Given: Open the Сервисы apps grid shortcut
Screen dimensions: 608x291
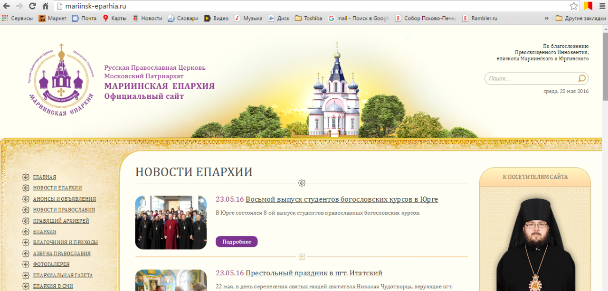Looking at the screenshot, I should click(x=18, y=19).
